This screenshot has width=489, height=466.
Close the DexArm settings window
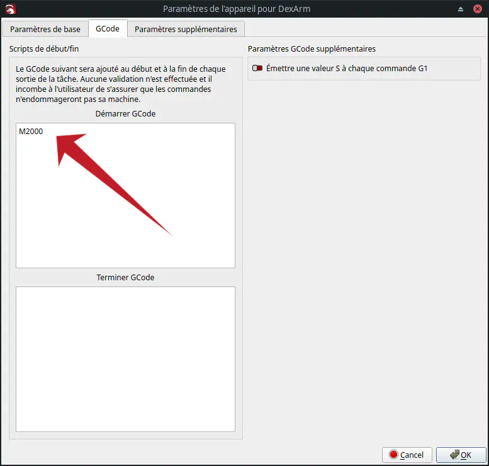(478, 9)
